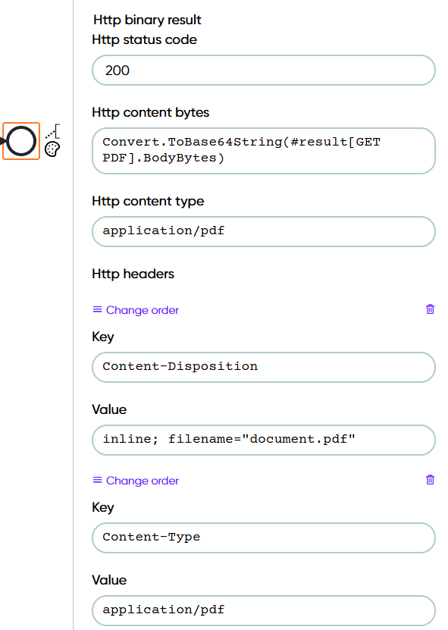The image size is (448, 630).
Task: Click the text annotation icon beside the node
Action: (53, 131)
